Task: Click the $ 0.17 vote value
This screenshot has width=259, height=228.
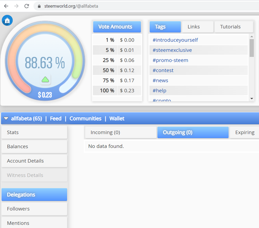Action: 127,80
